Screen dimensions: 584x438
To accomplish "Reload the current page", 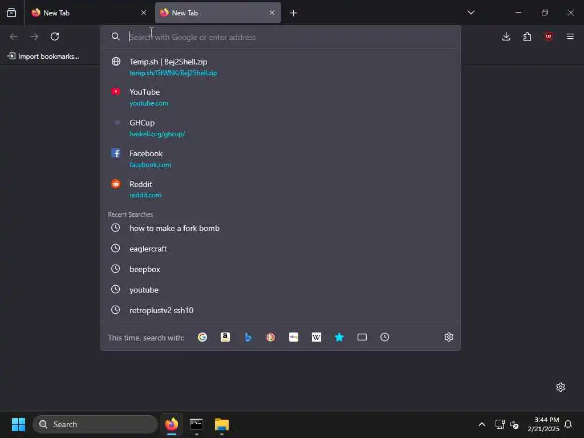I will (55, 36).
